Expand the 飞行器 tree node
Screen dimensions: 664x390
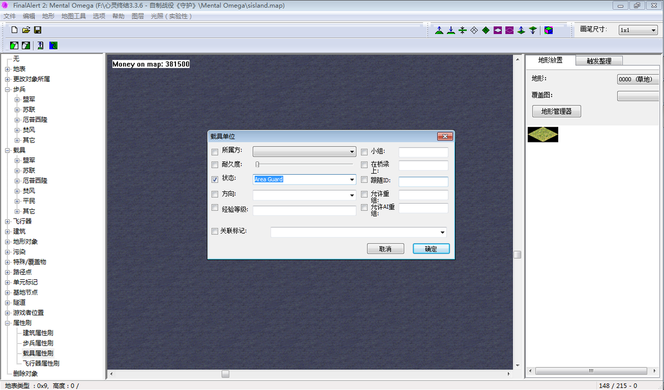(7, 221)
